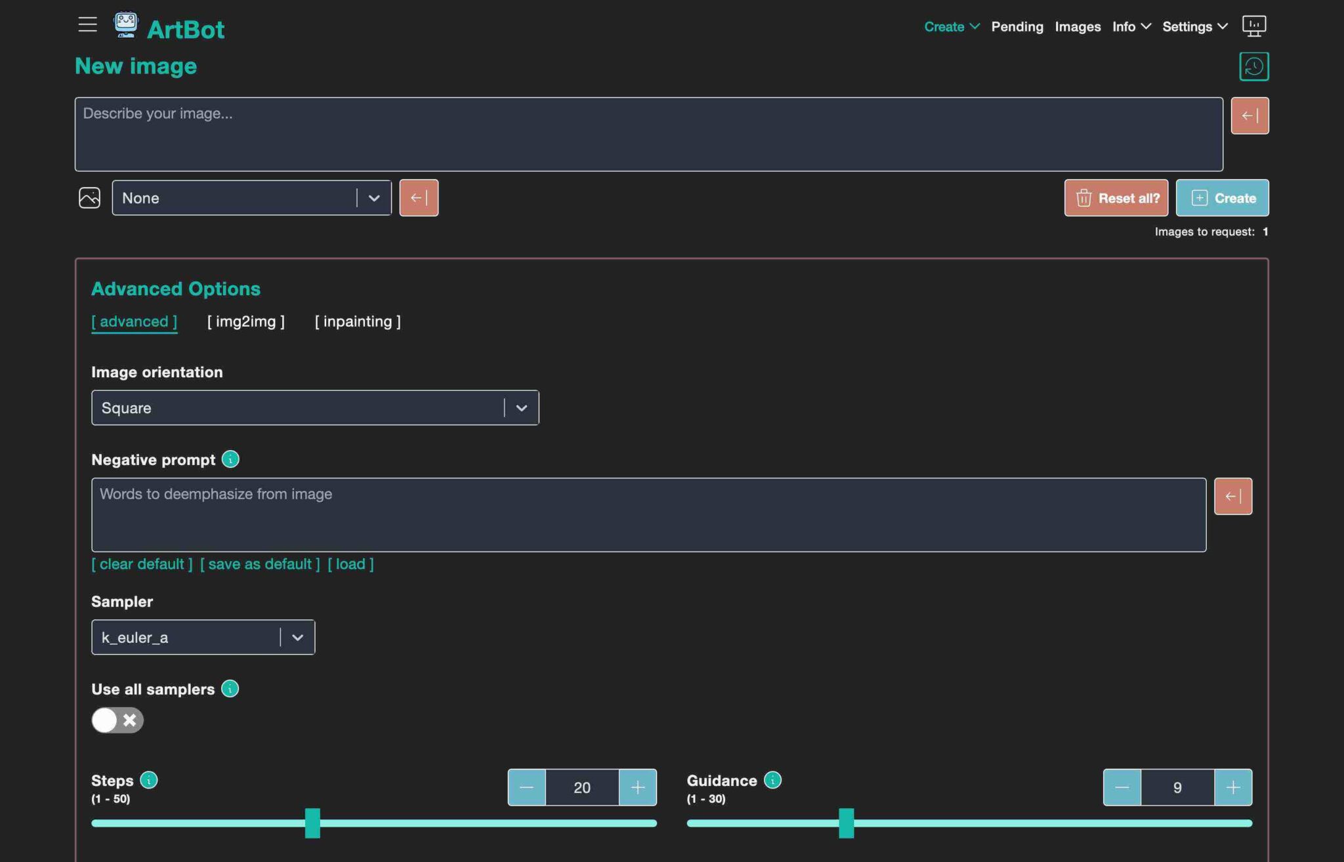Click the image preset picture icon
This screenshot has width=1344, height=862.
coord(89,197)
